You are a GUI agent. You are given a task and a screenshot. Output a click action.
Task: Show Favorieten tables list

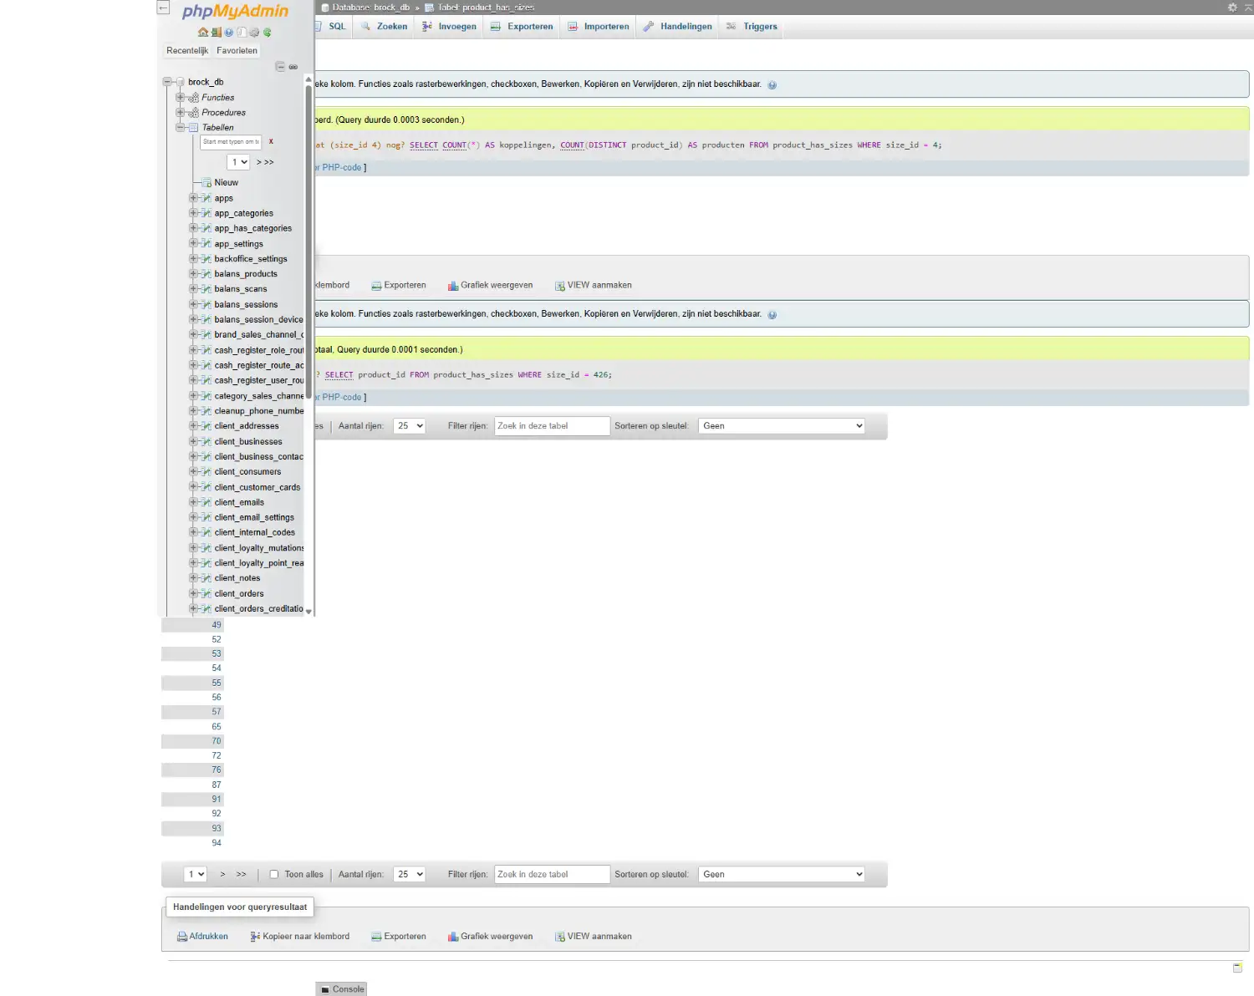click(x=237, y=50)
